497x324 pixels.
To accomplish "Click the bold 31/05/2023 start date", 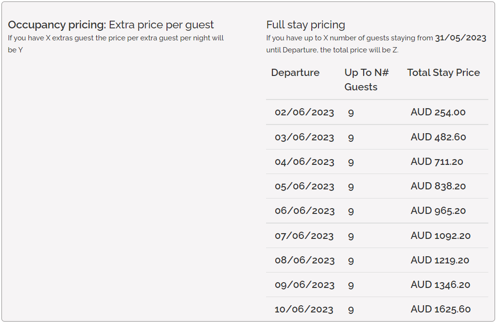I will 461,38.
